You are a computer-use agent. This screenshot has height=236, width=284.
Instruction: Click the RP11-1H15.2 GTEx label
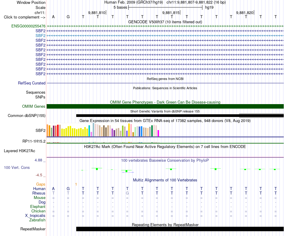(x=34, y=141)
